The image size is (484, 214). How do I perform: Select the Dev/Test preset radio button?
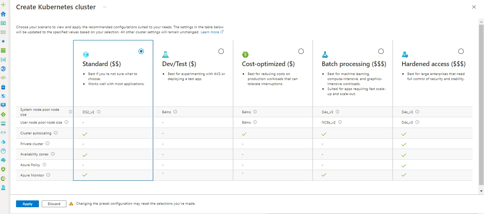pyautogui.click(x=221, y=51)
